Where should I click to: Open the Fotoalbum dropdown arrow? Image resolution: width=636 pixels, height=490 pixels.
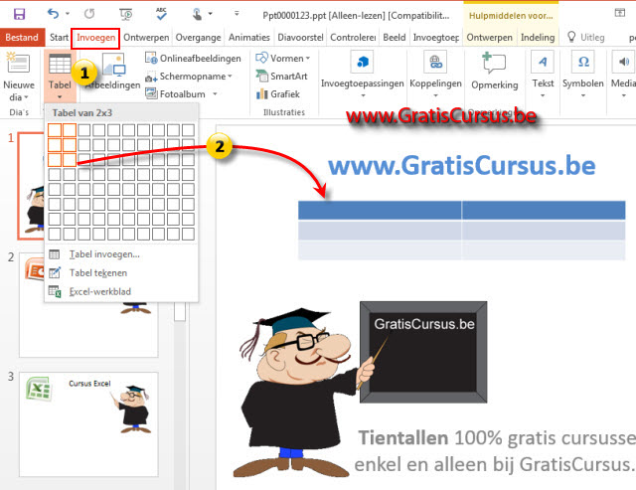215,94
